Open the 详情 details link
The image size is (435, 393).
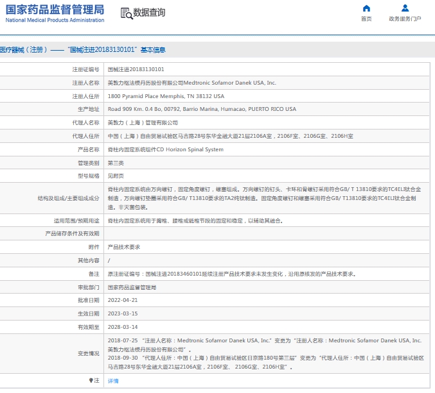113,381
